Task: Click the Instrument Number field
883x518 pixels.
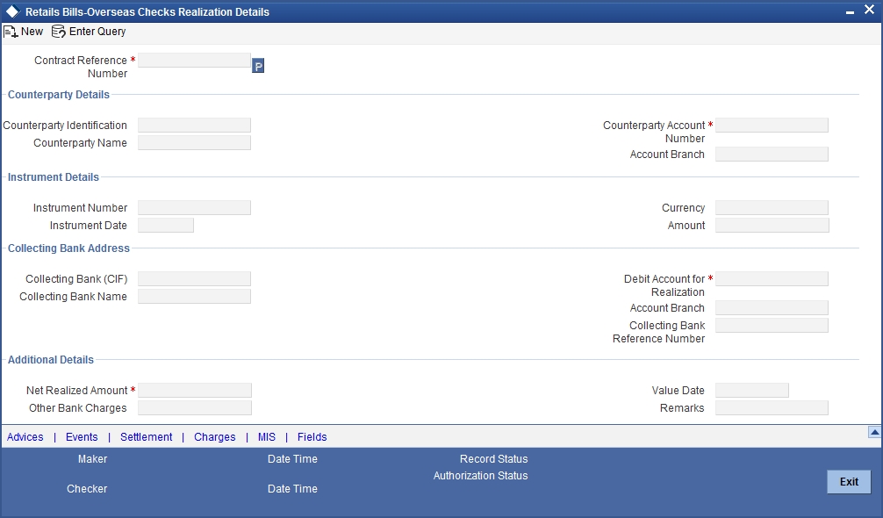Action: click(x=194, y=208)
